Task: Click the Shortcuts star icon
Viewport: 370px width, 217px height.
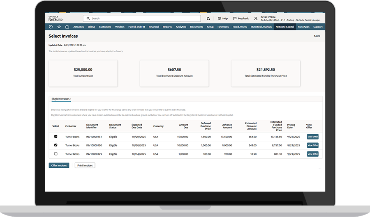Action: click(x=59, y=27)
